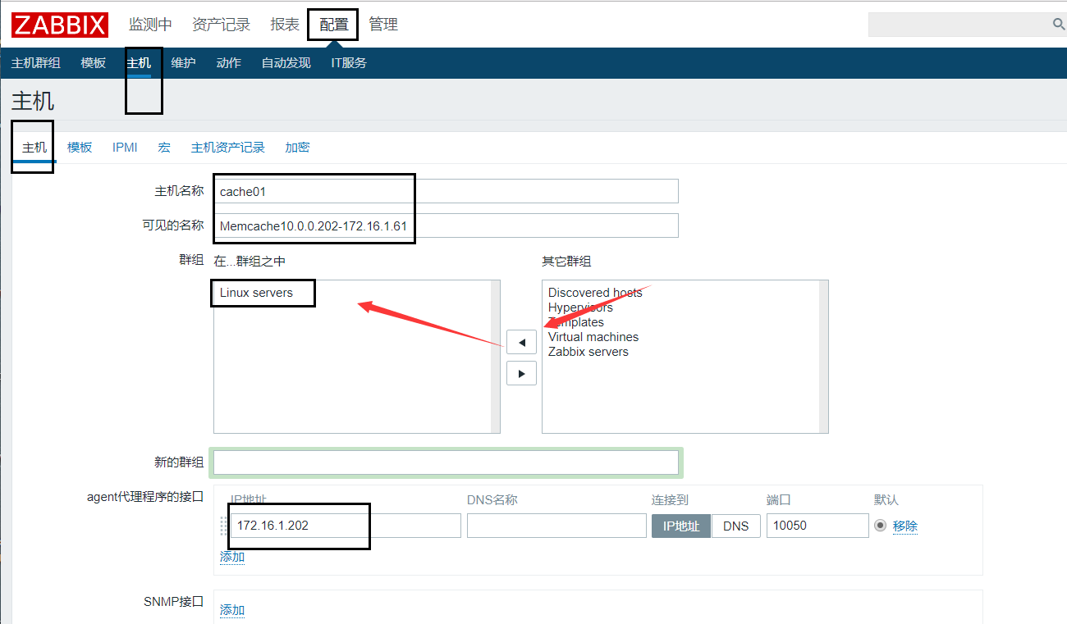
Task: Select the default interface radio button
Action: point(881,526)
